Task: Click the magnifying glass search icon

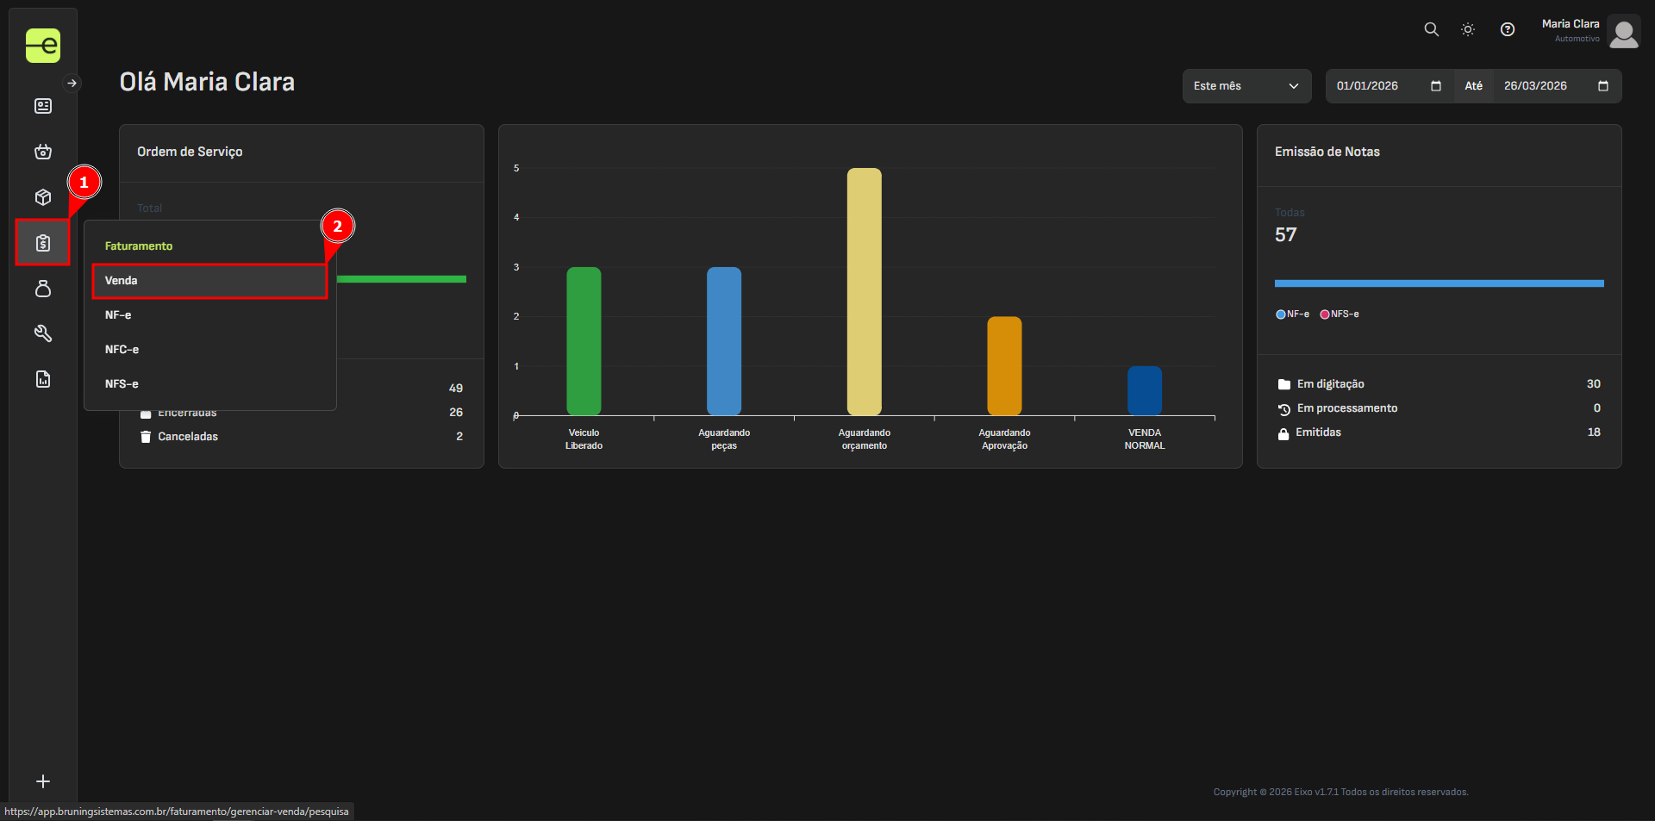Action: click(x=1431, y=29)
